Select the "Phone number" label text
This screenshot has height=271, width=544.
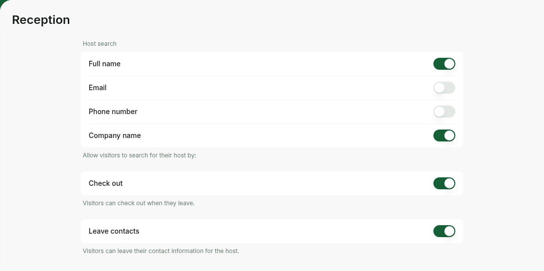(x=113, y=112)
